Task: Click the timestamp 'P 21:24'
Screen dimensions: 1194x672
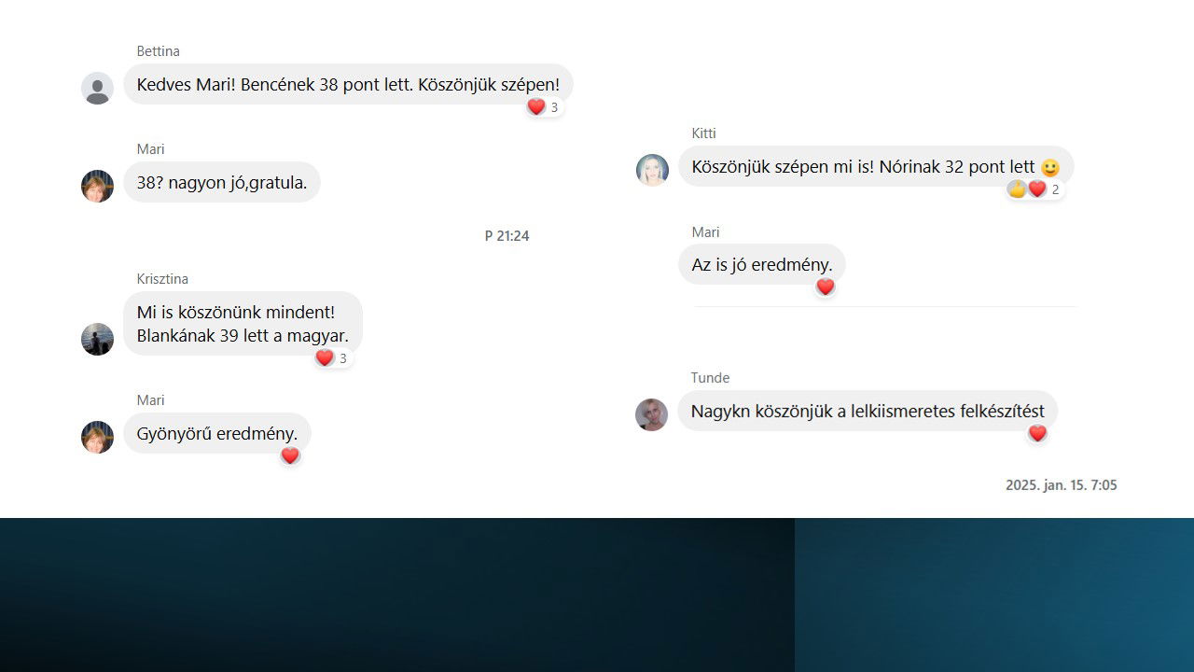Action: (x=507, y=236)
